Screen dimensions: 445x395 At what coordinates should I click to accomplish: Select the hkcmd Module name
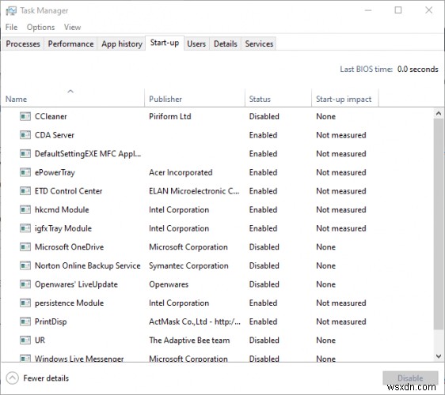click(62, 210)
